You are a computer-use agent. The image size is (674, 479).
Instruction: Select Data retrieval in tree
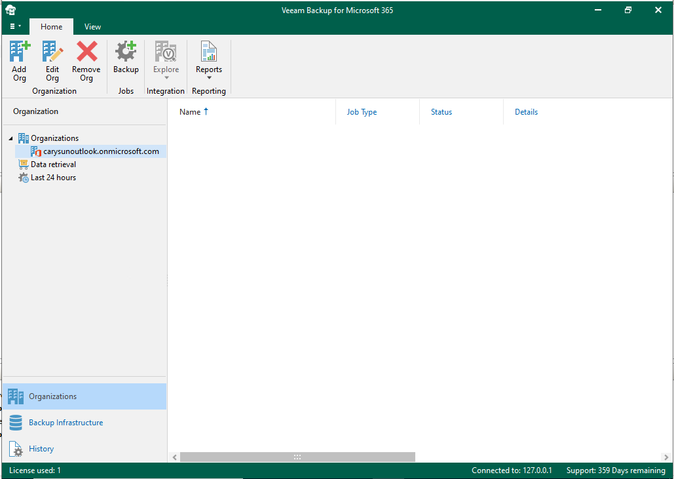coord(53,164)
